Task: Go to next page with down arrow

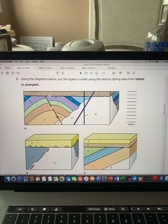Action: (x=63, y=73)
